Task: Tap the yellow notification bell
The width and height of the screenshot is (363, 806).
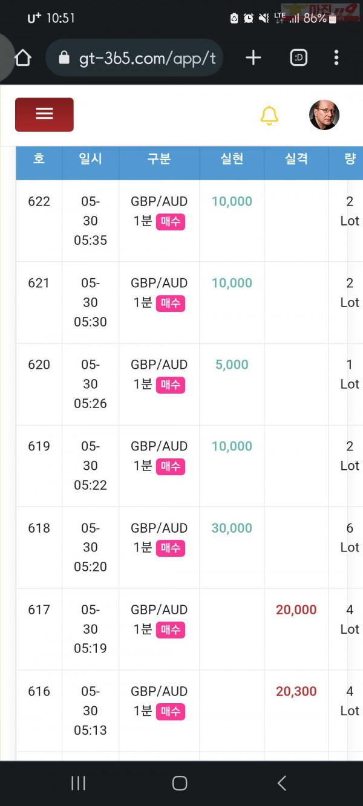Action: (x=269, y=115)
